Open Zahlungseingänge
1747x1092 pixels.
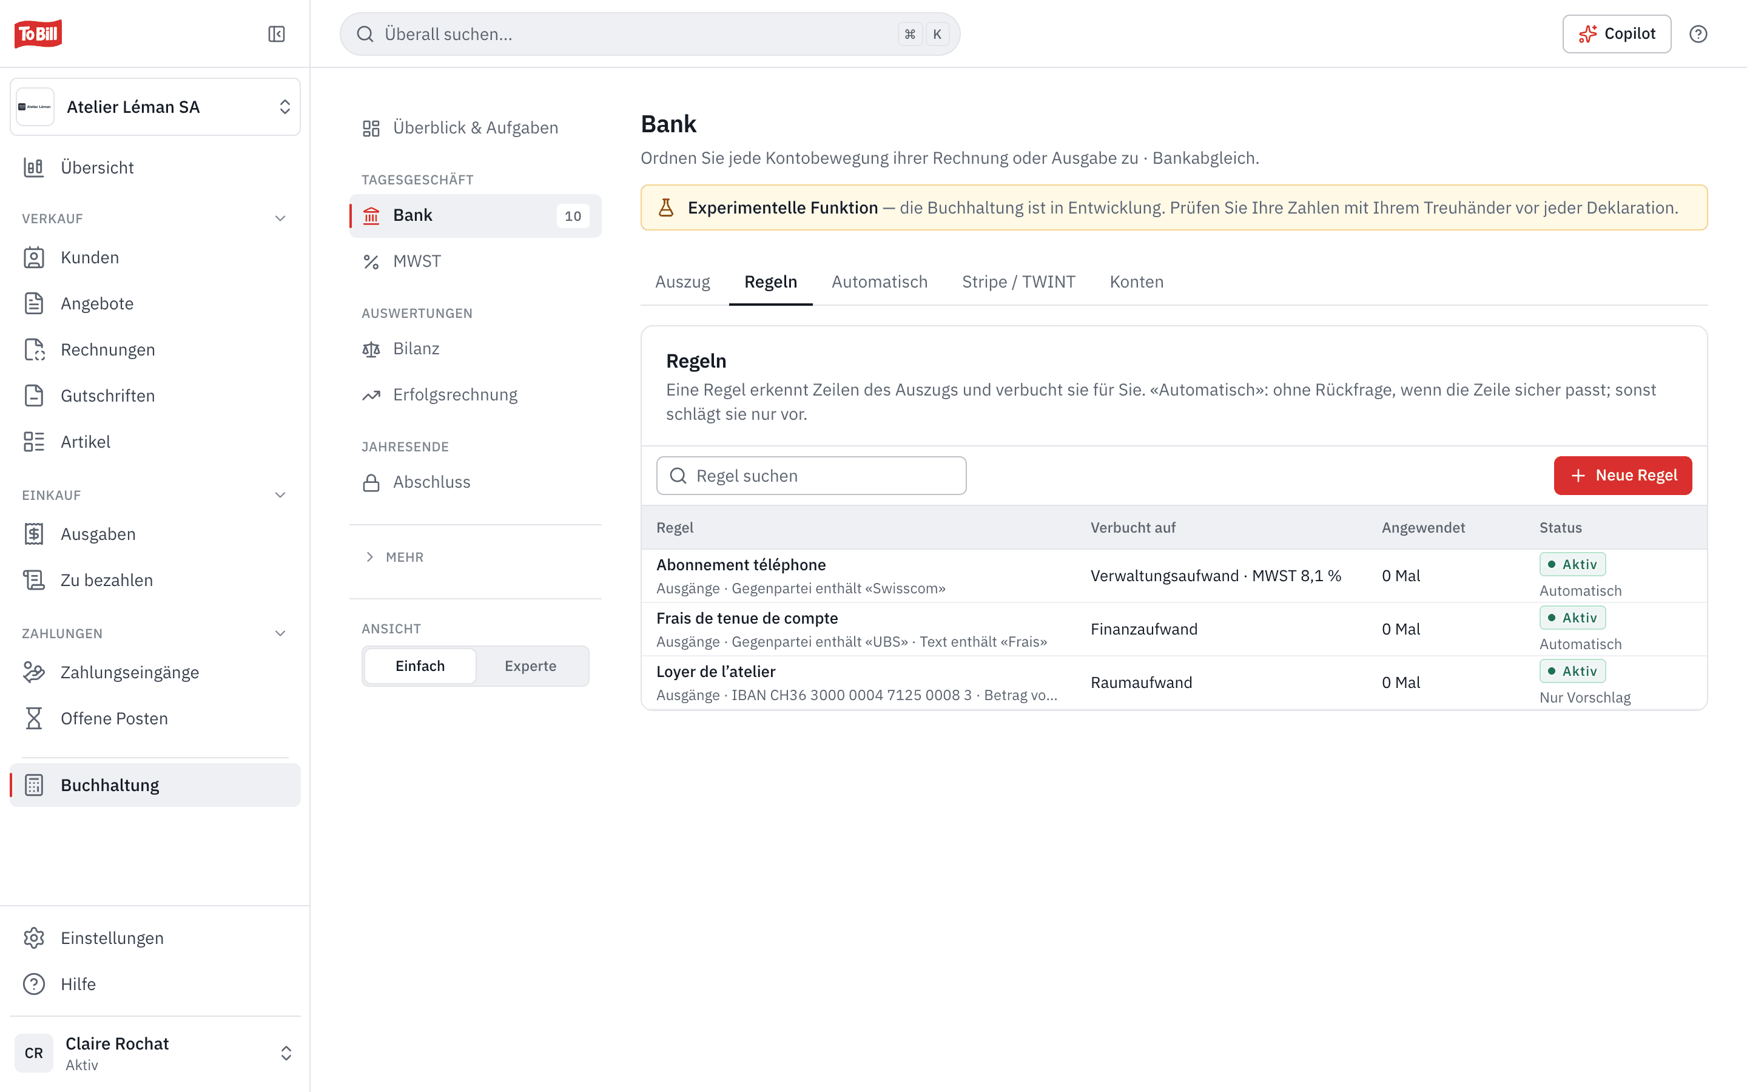[155, 672]
